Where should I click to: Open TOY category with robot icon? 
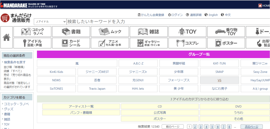(187, 32)
